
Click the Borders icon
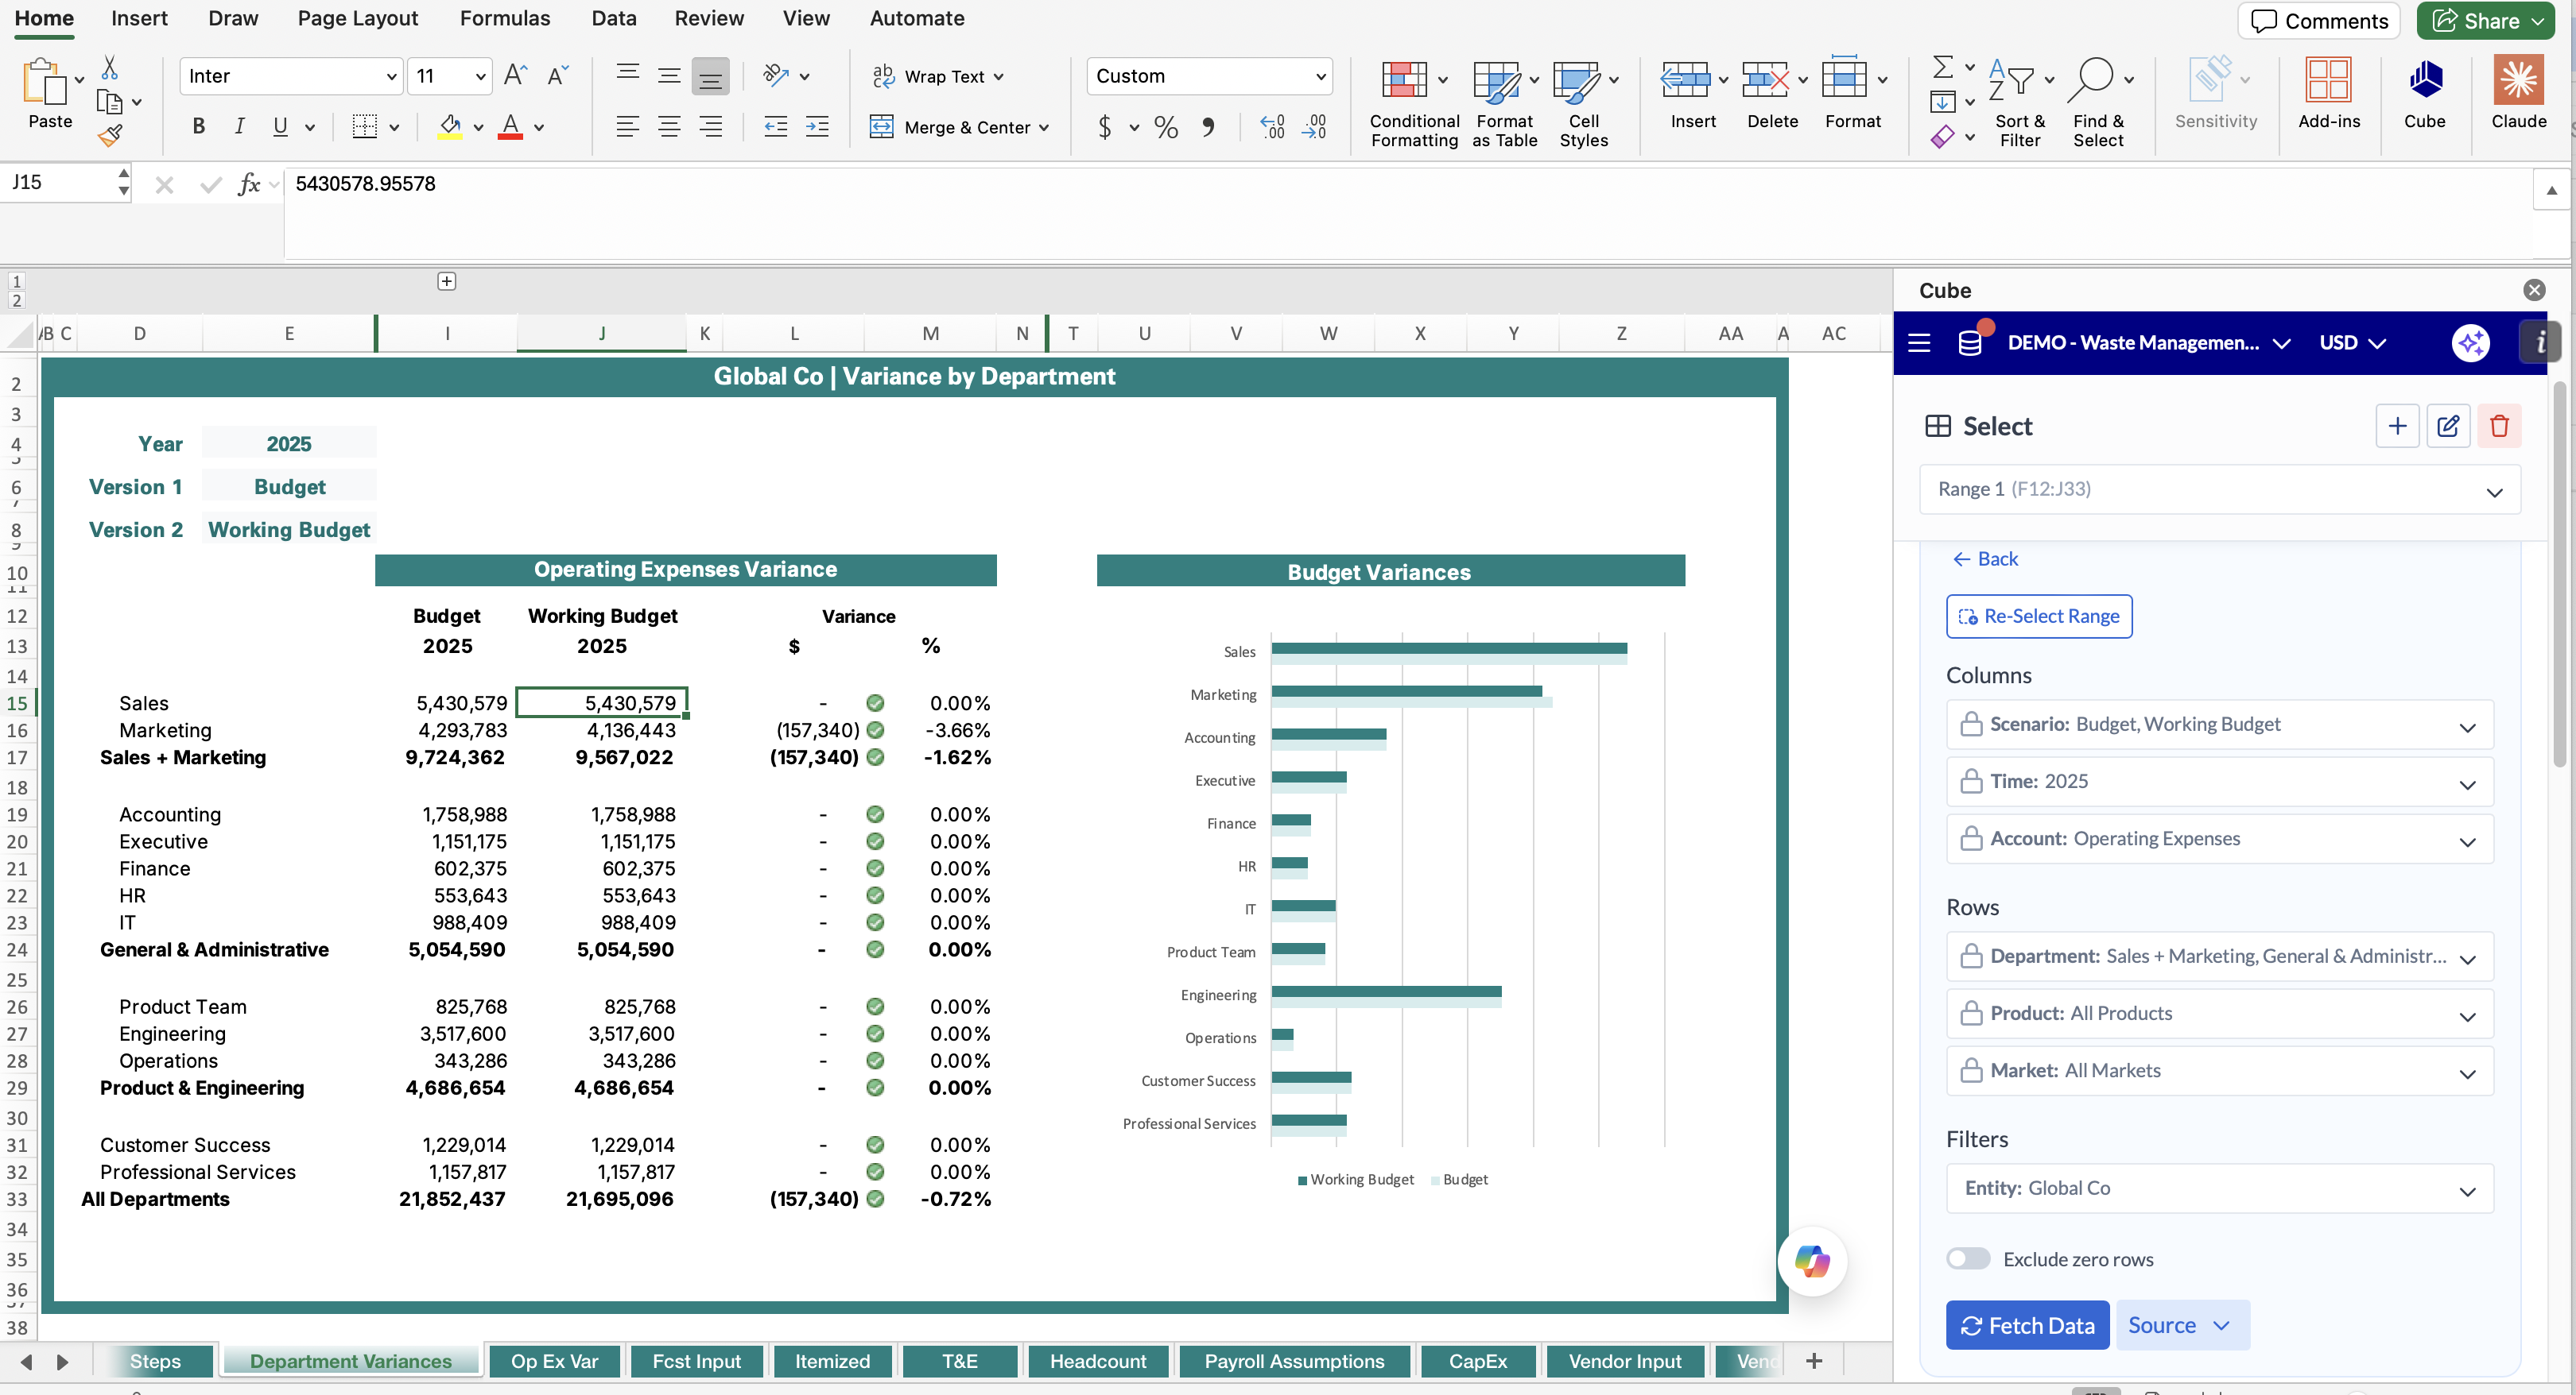365,127
